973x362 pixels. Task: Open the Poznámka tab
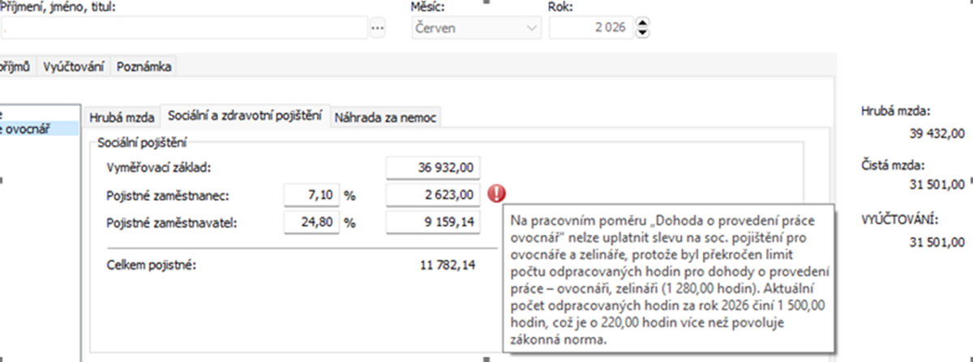[x=144, y=67]
